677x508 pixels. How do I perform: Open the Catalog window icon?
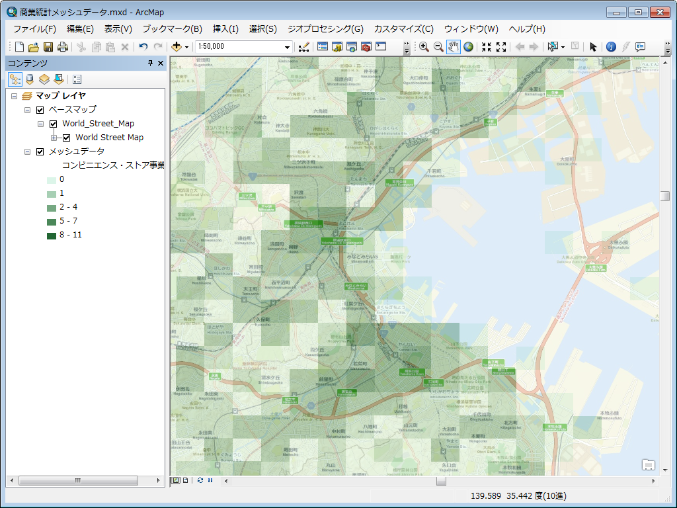pos(337,47)
